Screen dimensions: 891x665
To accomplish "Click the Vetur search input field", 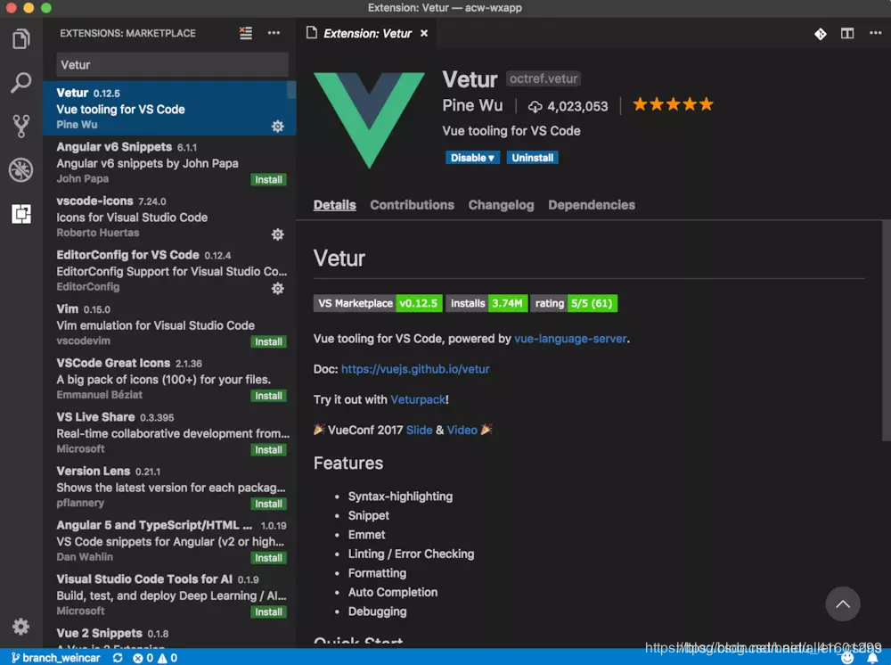I will click(x=172, y=65).
